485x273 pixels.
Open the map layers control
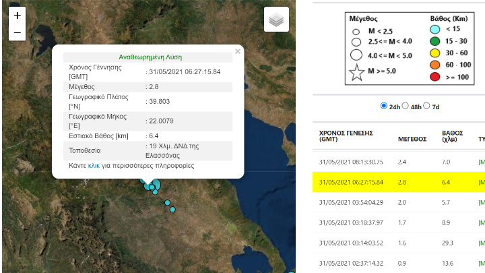276,20
